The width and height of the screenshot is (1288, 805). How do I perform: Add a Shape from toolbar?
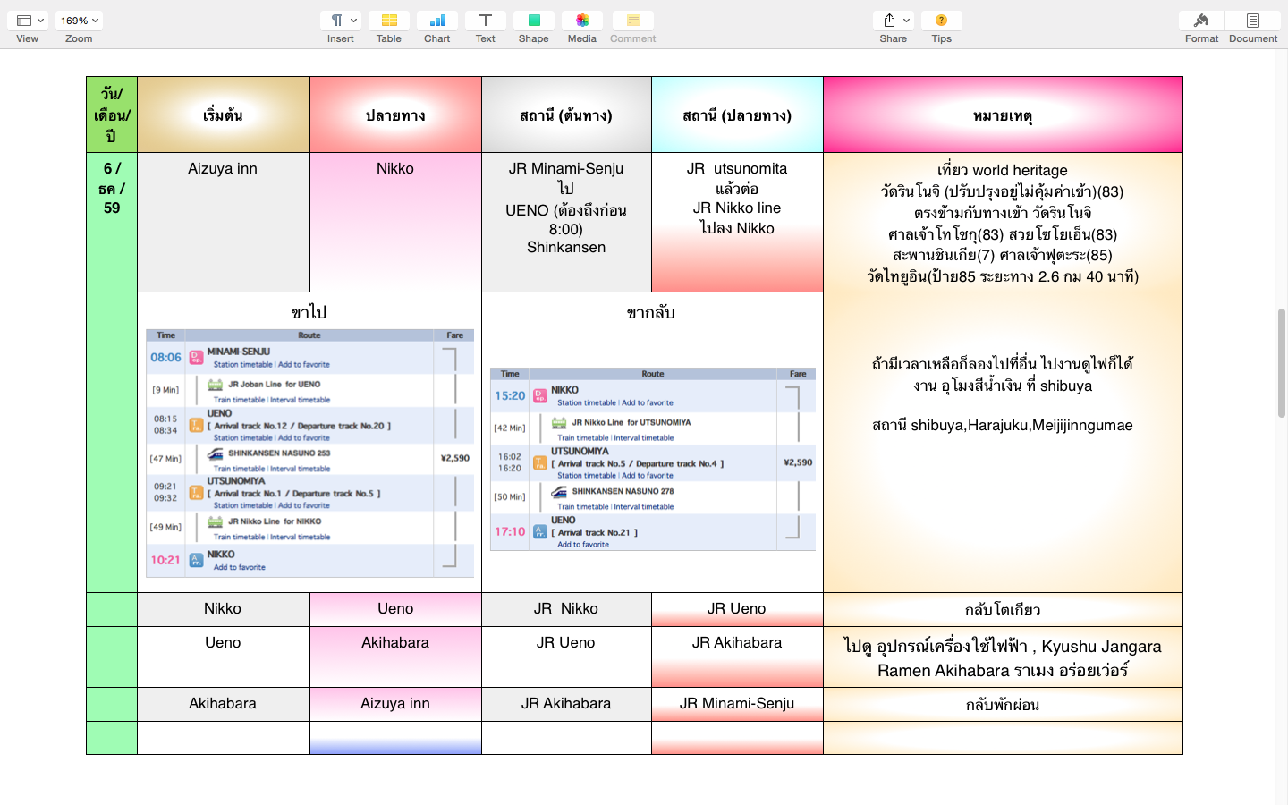tap(534, 21)
